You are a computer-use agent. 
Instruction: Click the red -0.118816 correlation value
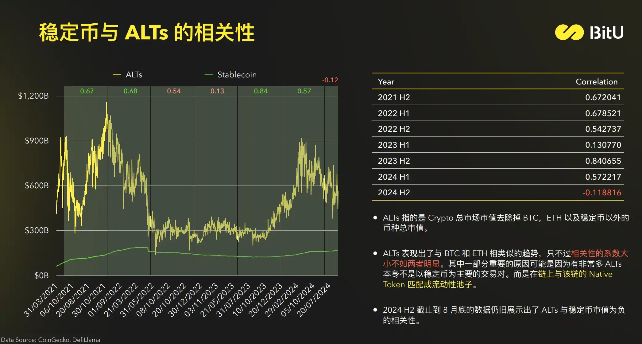pyautogui.click(x=601, y=193)
